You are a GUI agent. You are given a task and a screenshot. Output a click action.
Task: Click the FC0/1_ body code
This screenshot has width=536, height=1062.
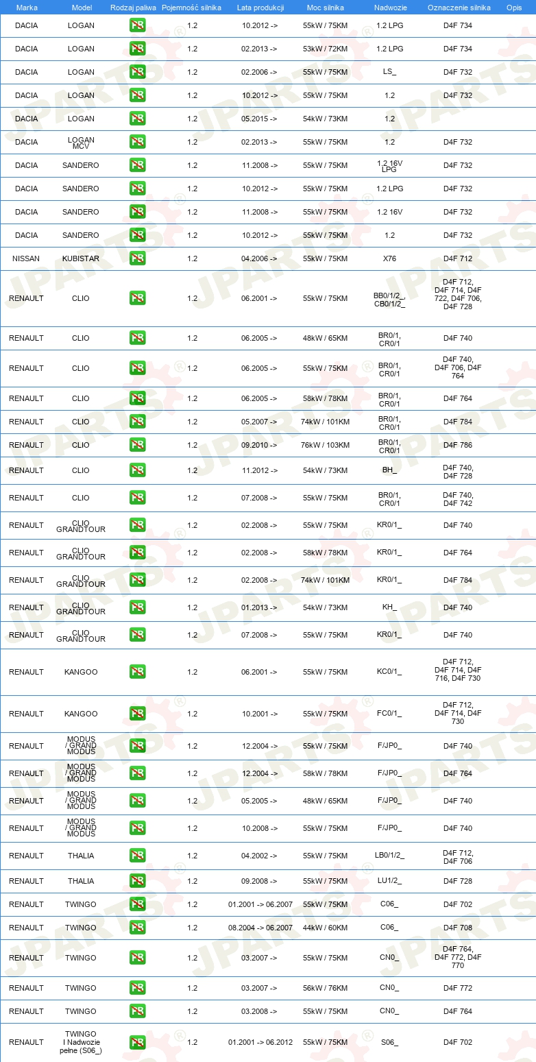[x=389, y=714]
